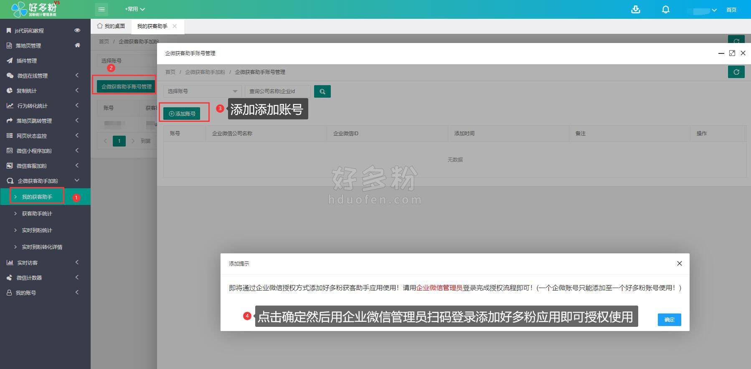Open 选择账号 dropdown in dialog
This screenshot has width=751, height=369.
pos(202,91)
